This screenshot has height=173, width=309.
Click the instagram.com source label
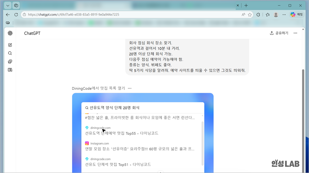99,144
